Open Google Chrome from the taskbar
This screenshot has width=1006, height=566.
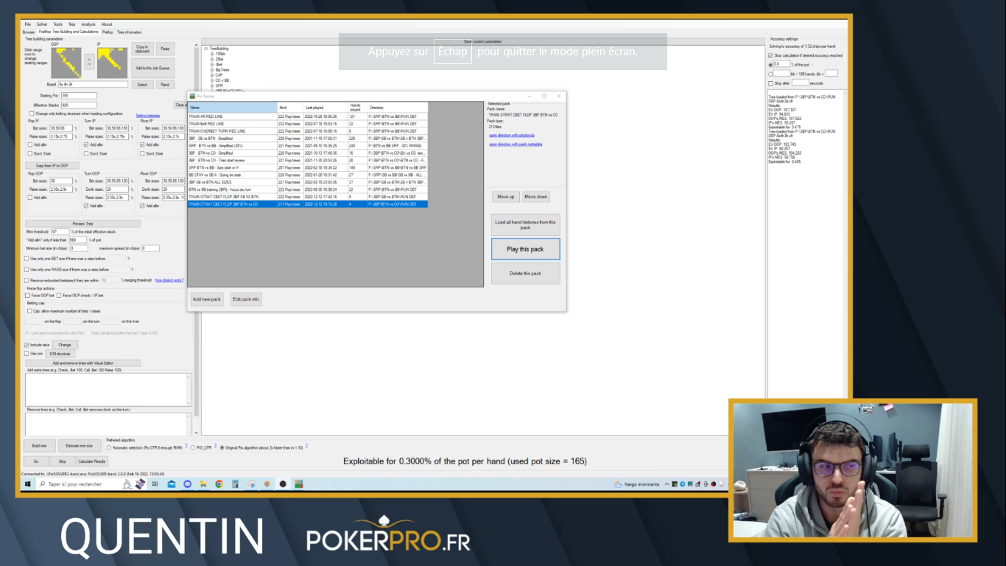coord(219,484)
